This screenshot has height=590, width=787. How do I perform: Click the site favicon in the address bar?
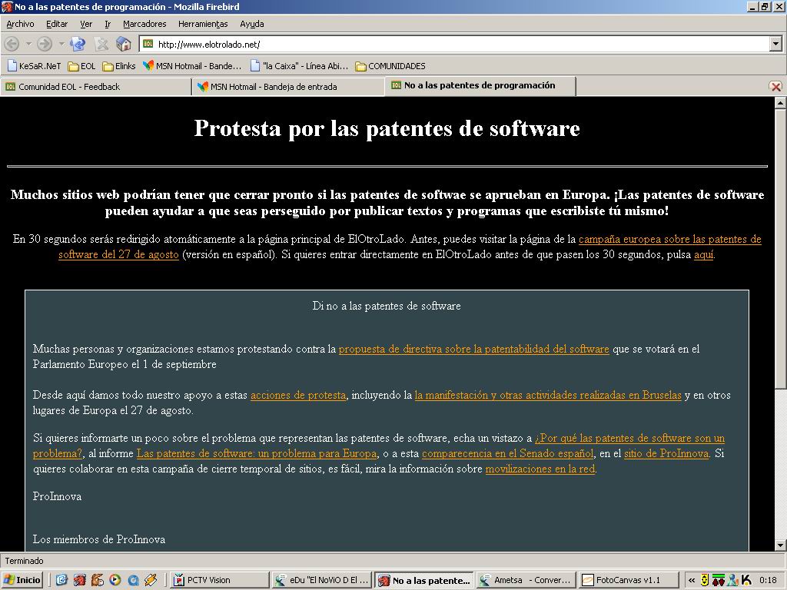pos(148,44)
